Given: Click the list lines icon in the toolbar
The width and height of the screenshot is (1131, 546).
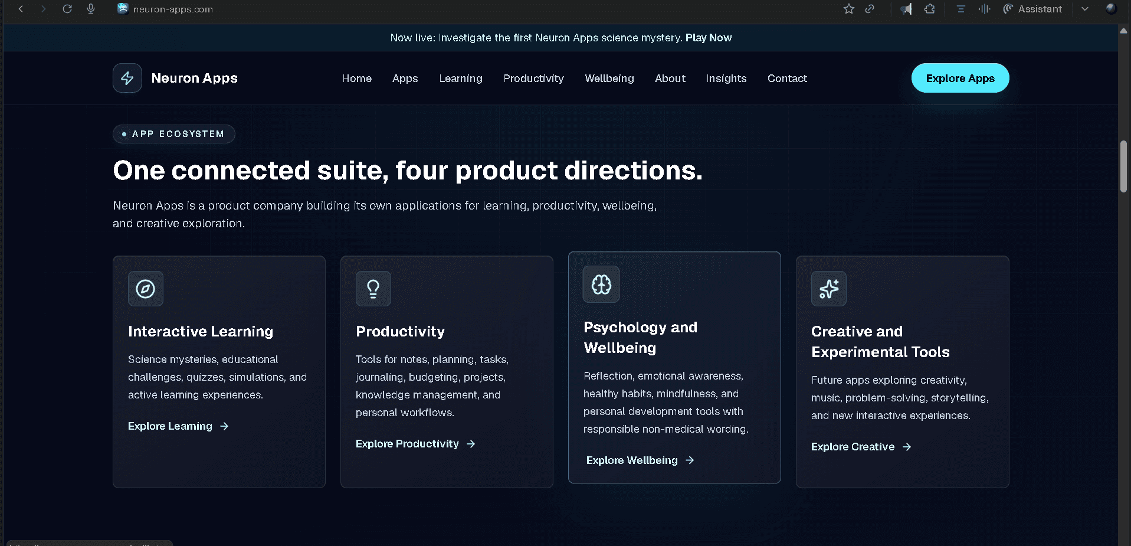Looking at the screenshot, I should [961, 9].
